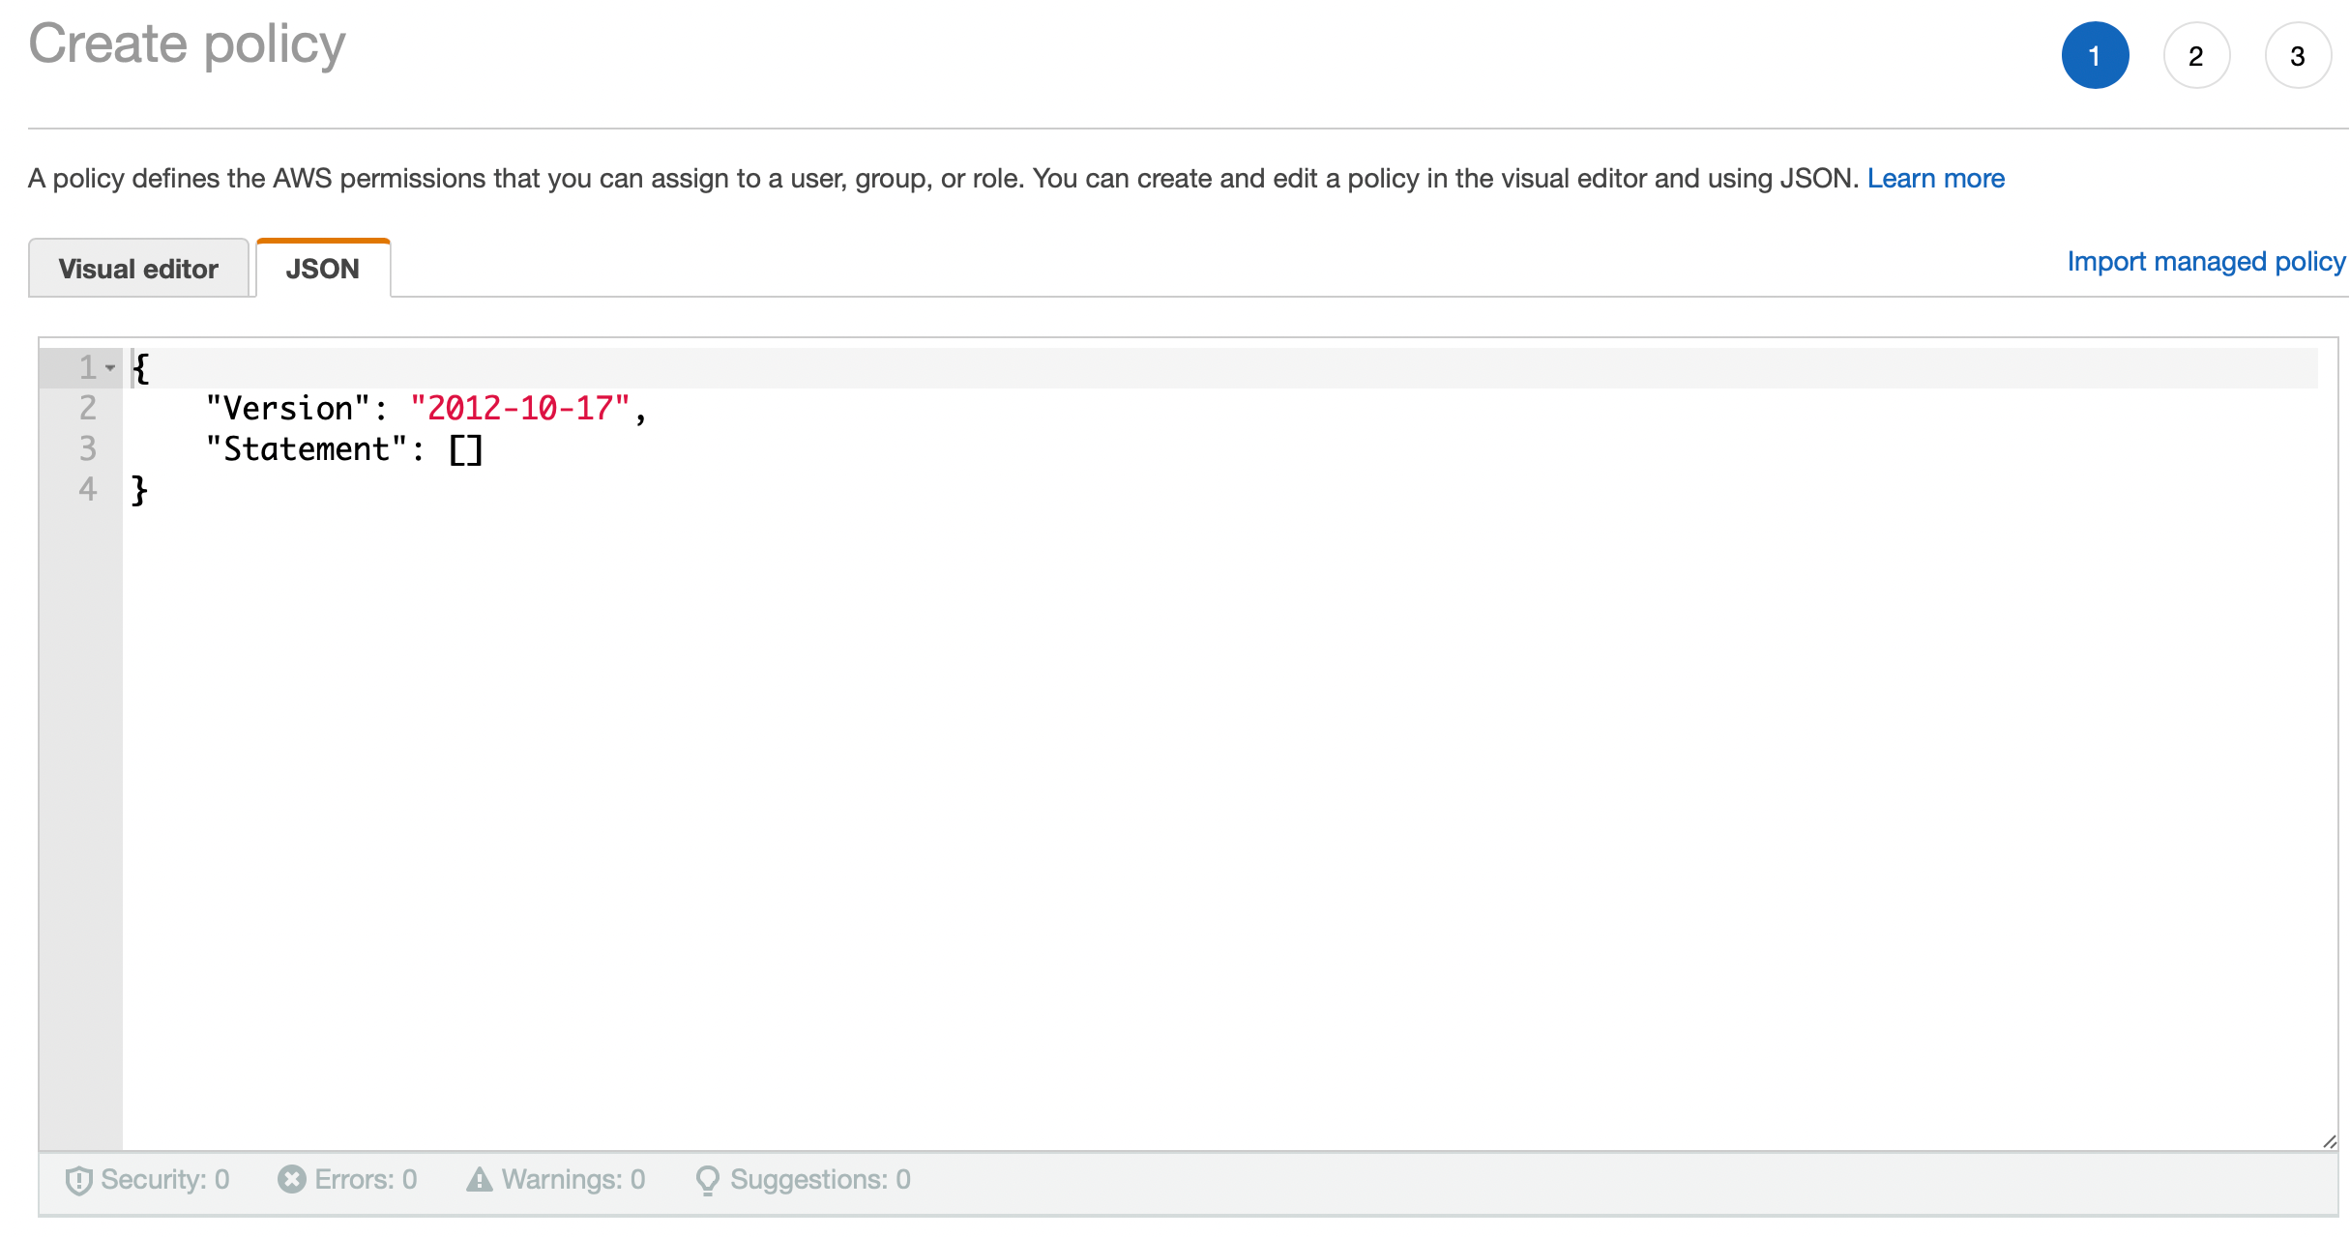Click the Errors indicator icon

293,1179
